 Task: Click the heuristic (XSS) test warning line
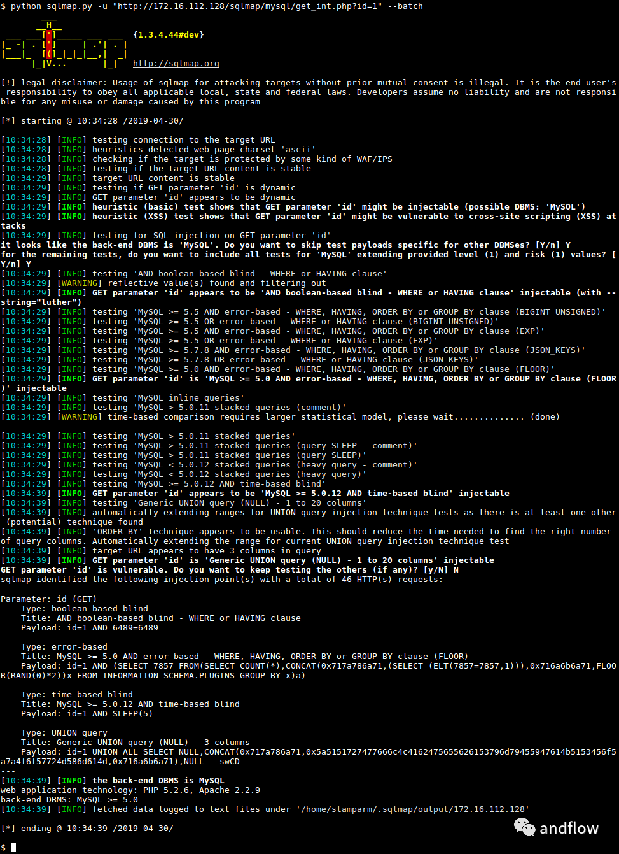point(309,221)
